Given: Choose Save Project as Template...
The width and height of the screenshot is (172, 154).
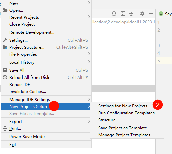Looking at the screenshot, I should pyautogui.click(x=127, y=128).
